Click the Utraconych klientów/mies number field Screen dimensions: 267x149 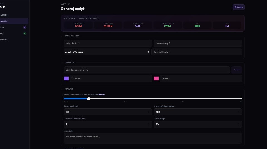[108, 124]
